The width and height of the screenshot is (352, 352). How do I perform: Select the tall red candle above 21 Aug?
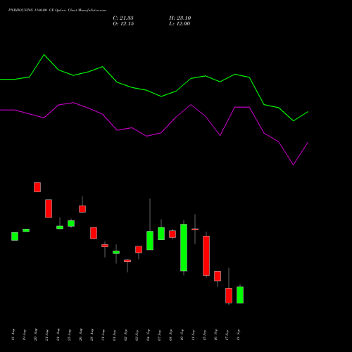click(x=49, y=208)
